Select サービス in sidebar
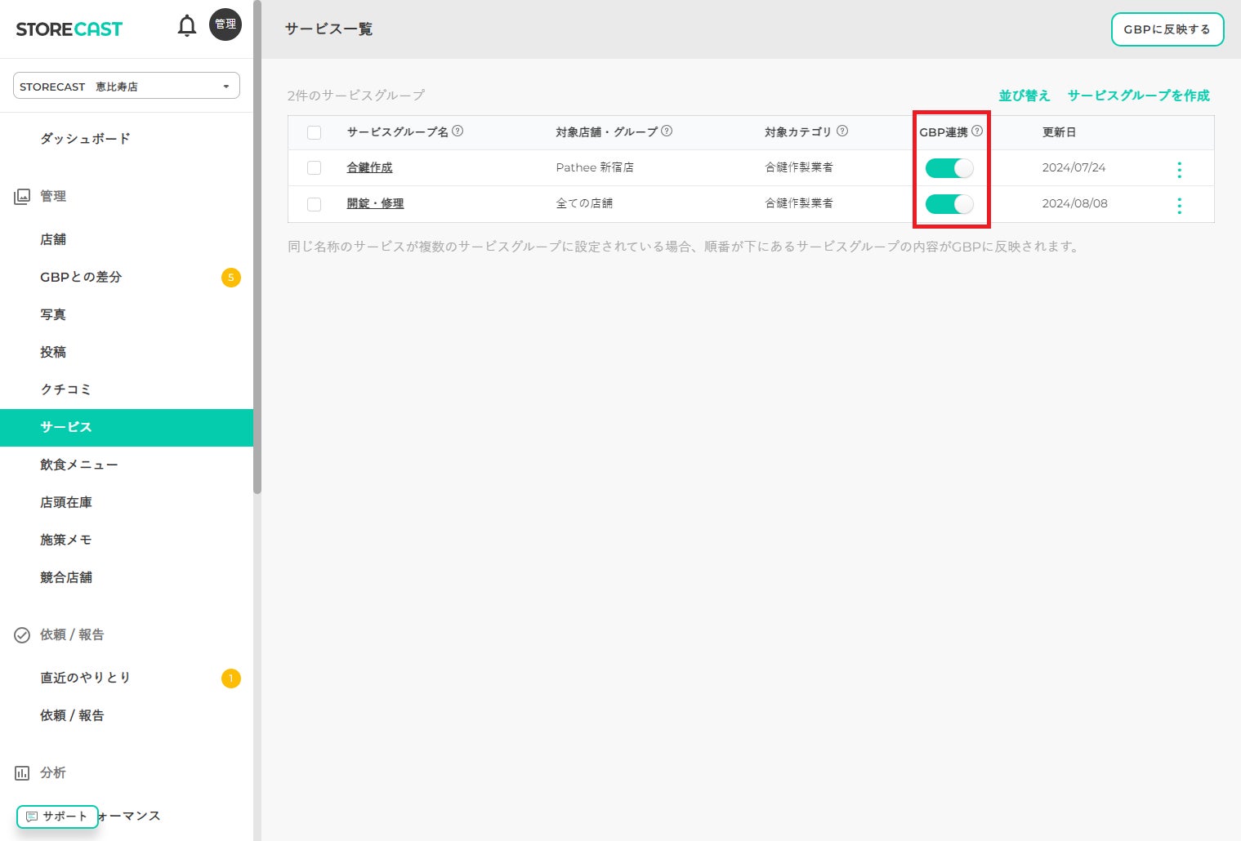Screen dimensions: 1241x841 coord(127,428)
